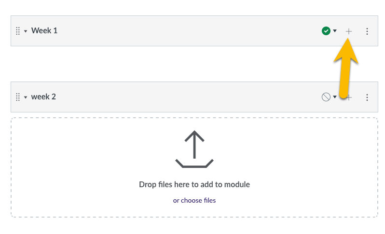Collapse the Week 1 module
The height and width of the screenshot is (234, 385).
[x=26, y=31]
